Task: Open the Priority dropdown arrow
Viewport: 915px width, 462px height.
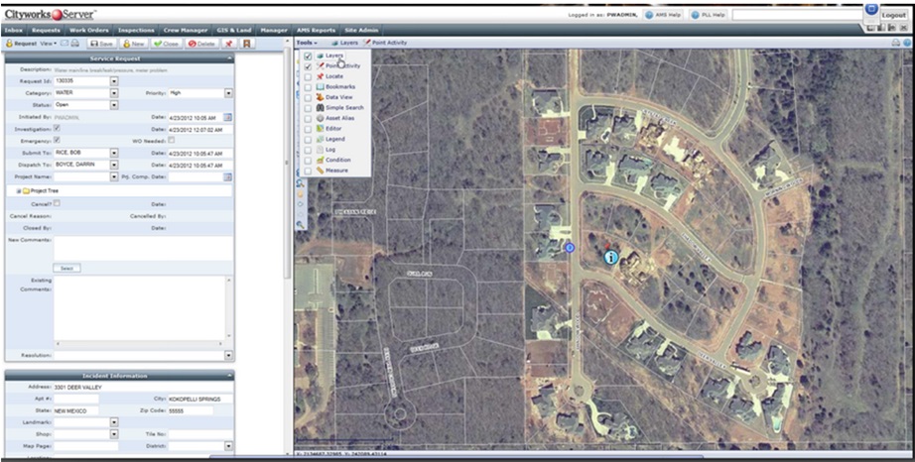Action: pos(228,93)
